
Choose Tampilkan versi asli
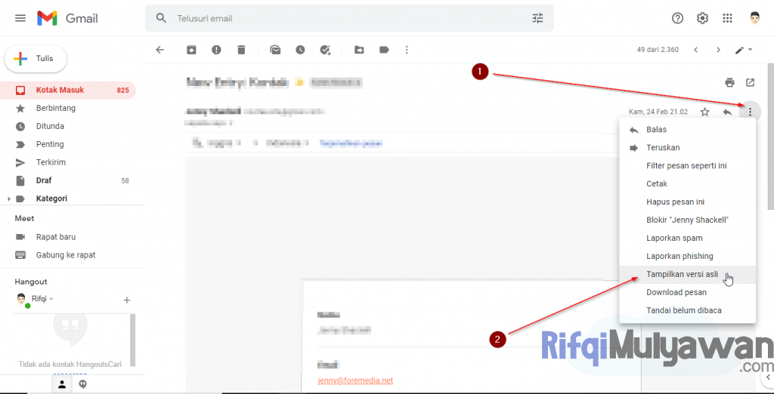pos(687,274)
